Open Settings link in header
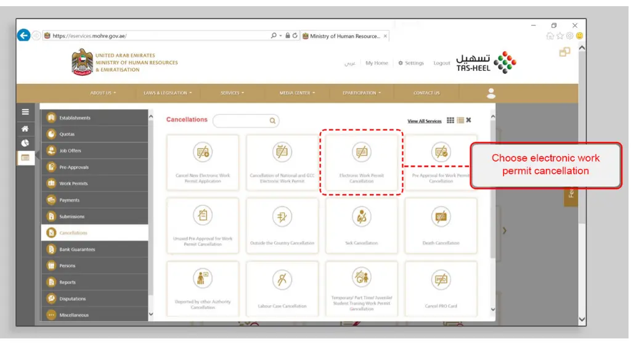 [411, 63]
